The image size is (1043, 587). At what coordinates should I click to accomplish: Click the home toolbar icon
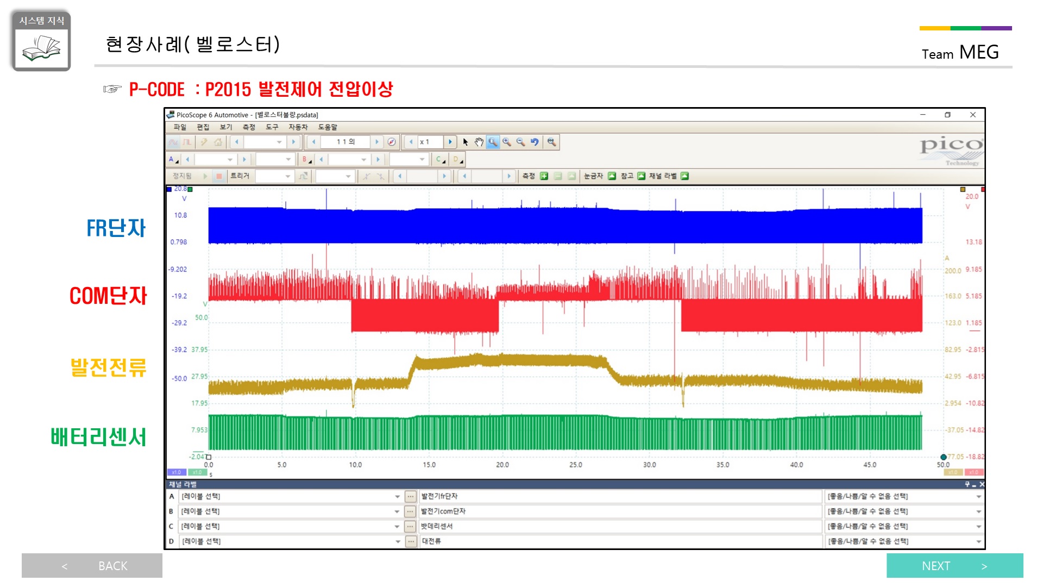[x=218, y=142]
